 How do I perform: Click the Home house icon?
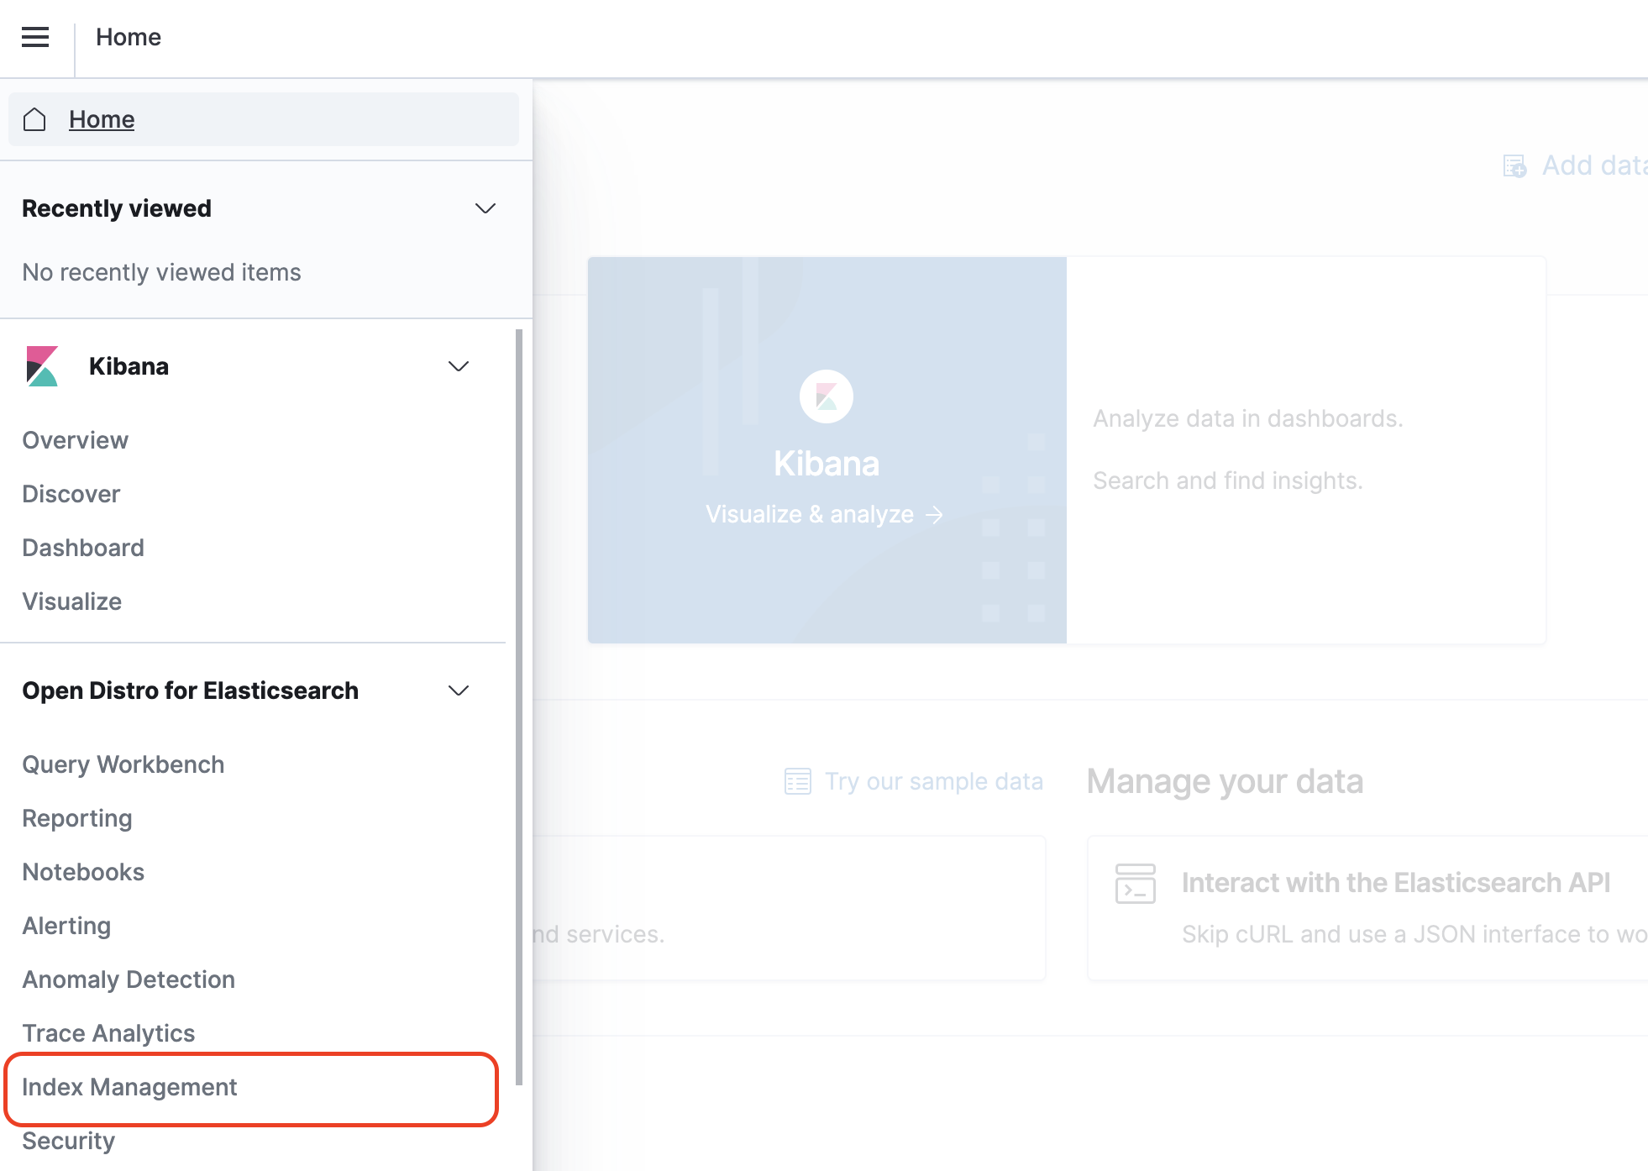[34, 119]
